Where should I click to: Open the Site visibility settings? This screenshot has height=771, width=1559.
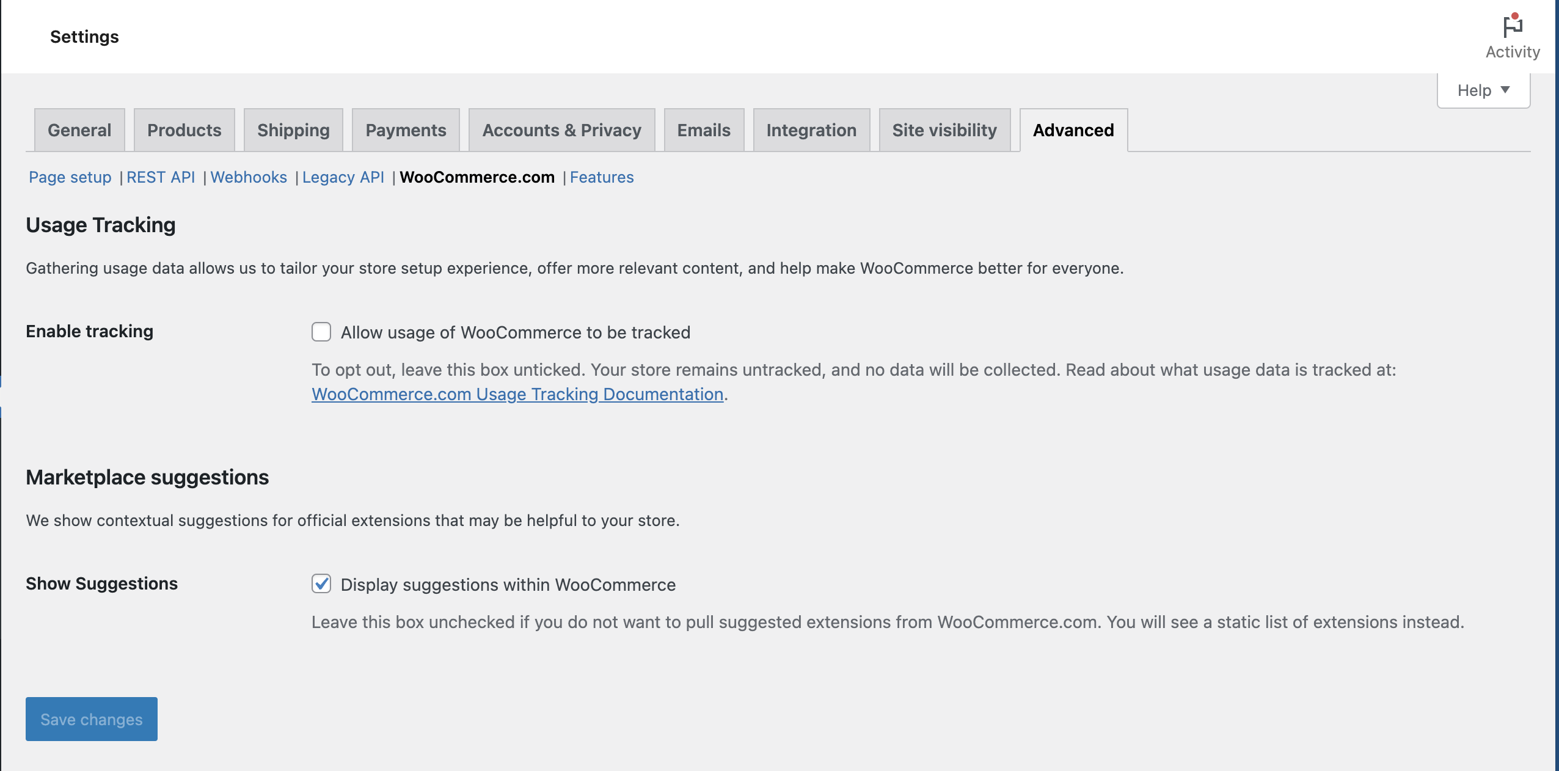point(944,130)
